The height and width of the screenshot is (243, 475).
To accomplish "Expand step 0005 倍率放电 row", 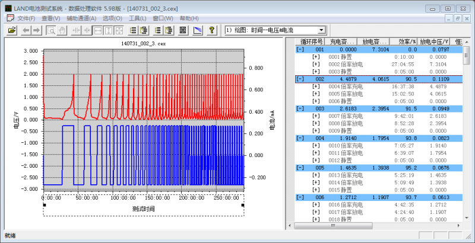I will [316, 94].
